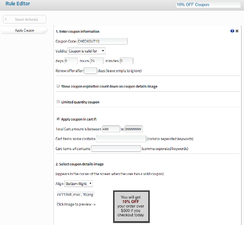Open the Select Action(s) dropdown
The image size is (244, 225).
(25, 19)
